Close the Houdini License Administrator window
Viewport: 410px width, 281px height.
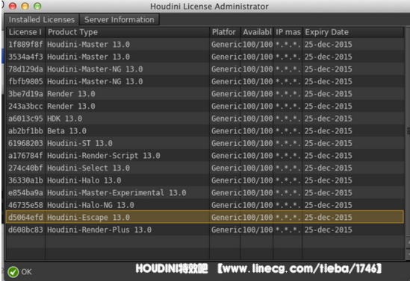(x=13, y=6)
